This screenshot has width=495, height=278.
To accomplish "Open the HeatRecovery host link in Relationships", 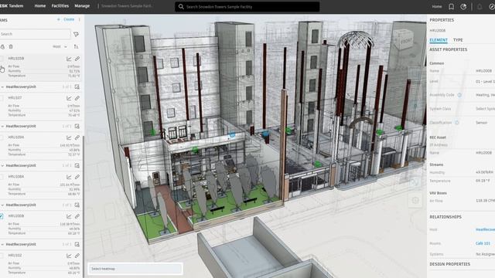I will (485, 229).
